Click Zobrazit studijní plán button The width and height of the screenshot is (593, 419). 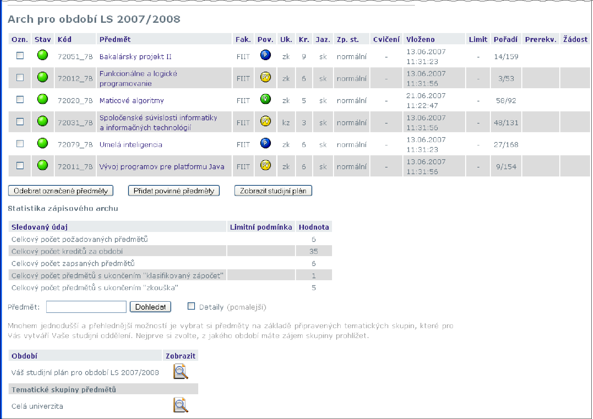coord(273,191)
